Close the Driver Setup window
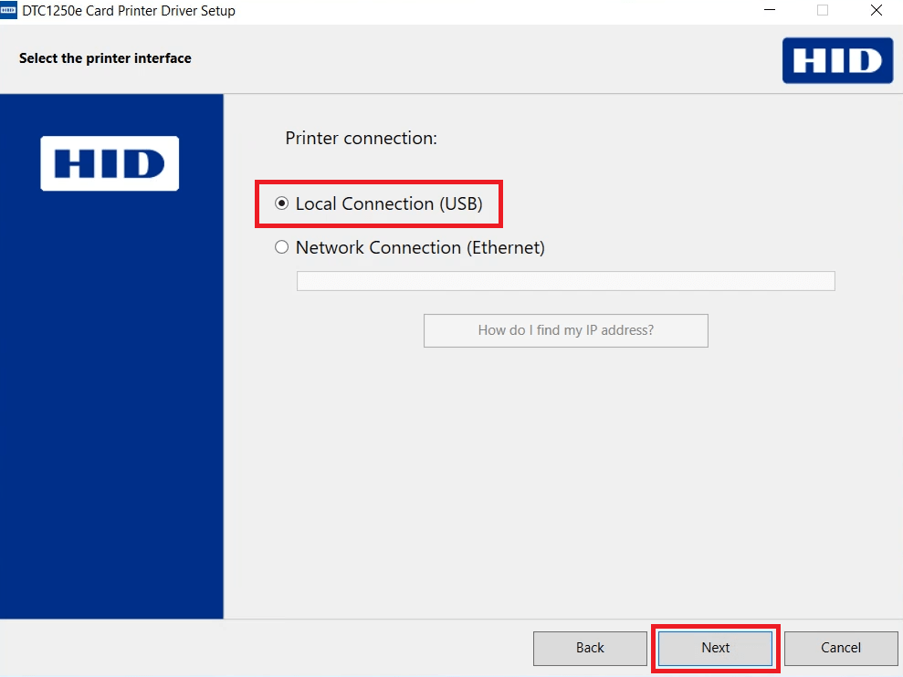Viewport: 903px width, 677px height. [877, 10]
